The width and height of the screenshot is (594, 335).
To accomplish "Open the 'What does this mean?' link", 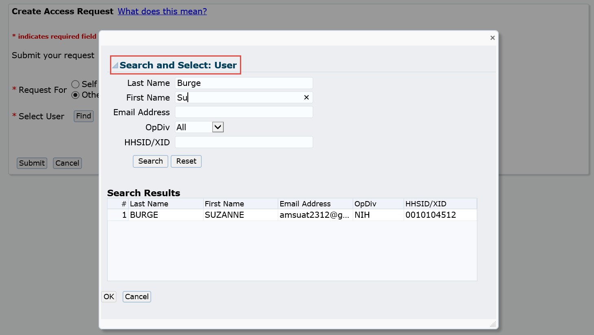I will [x=162, y=11].
